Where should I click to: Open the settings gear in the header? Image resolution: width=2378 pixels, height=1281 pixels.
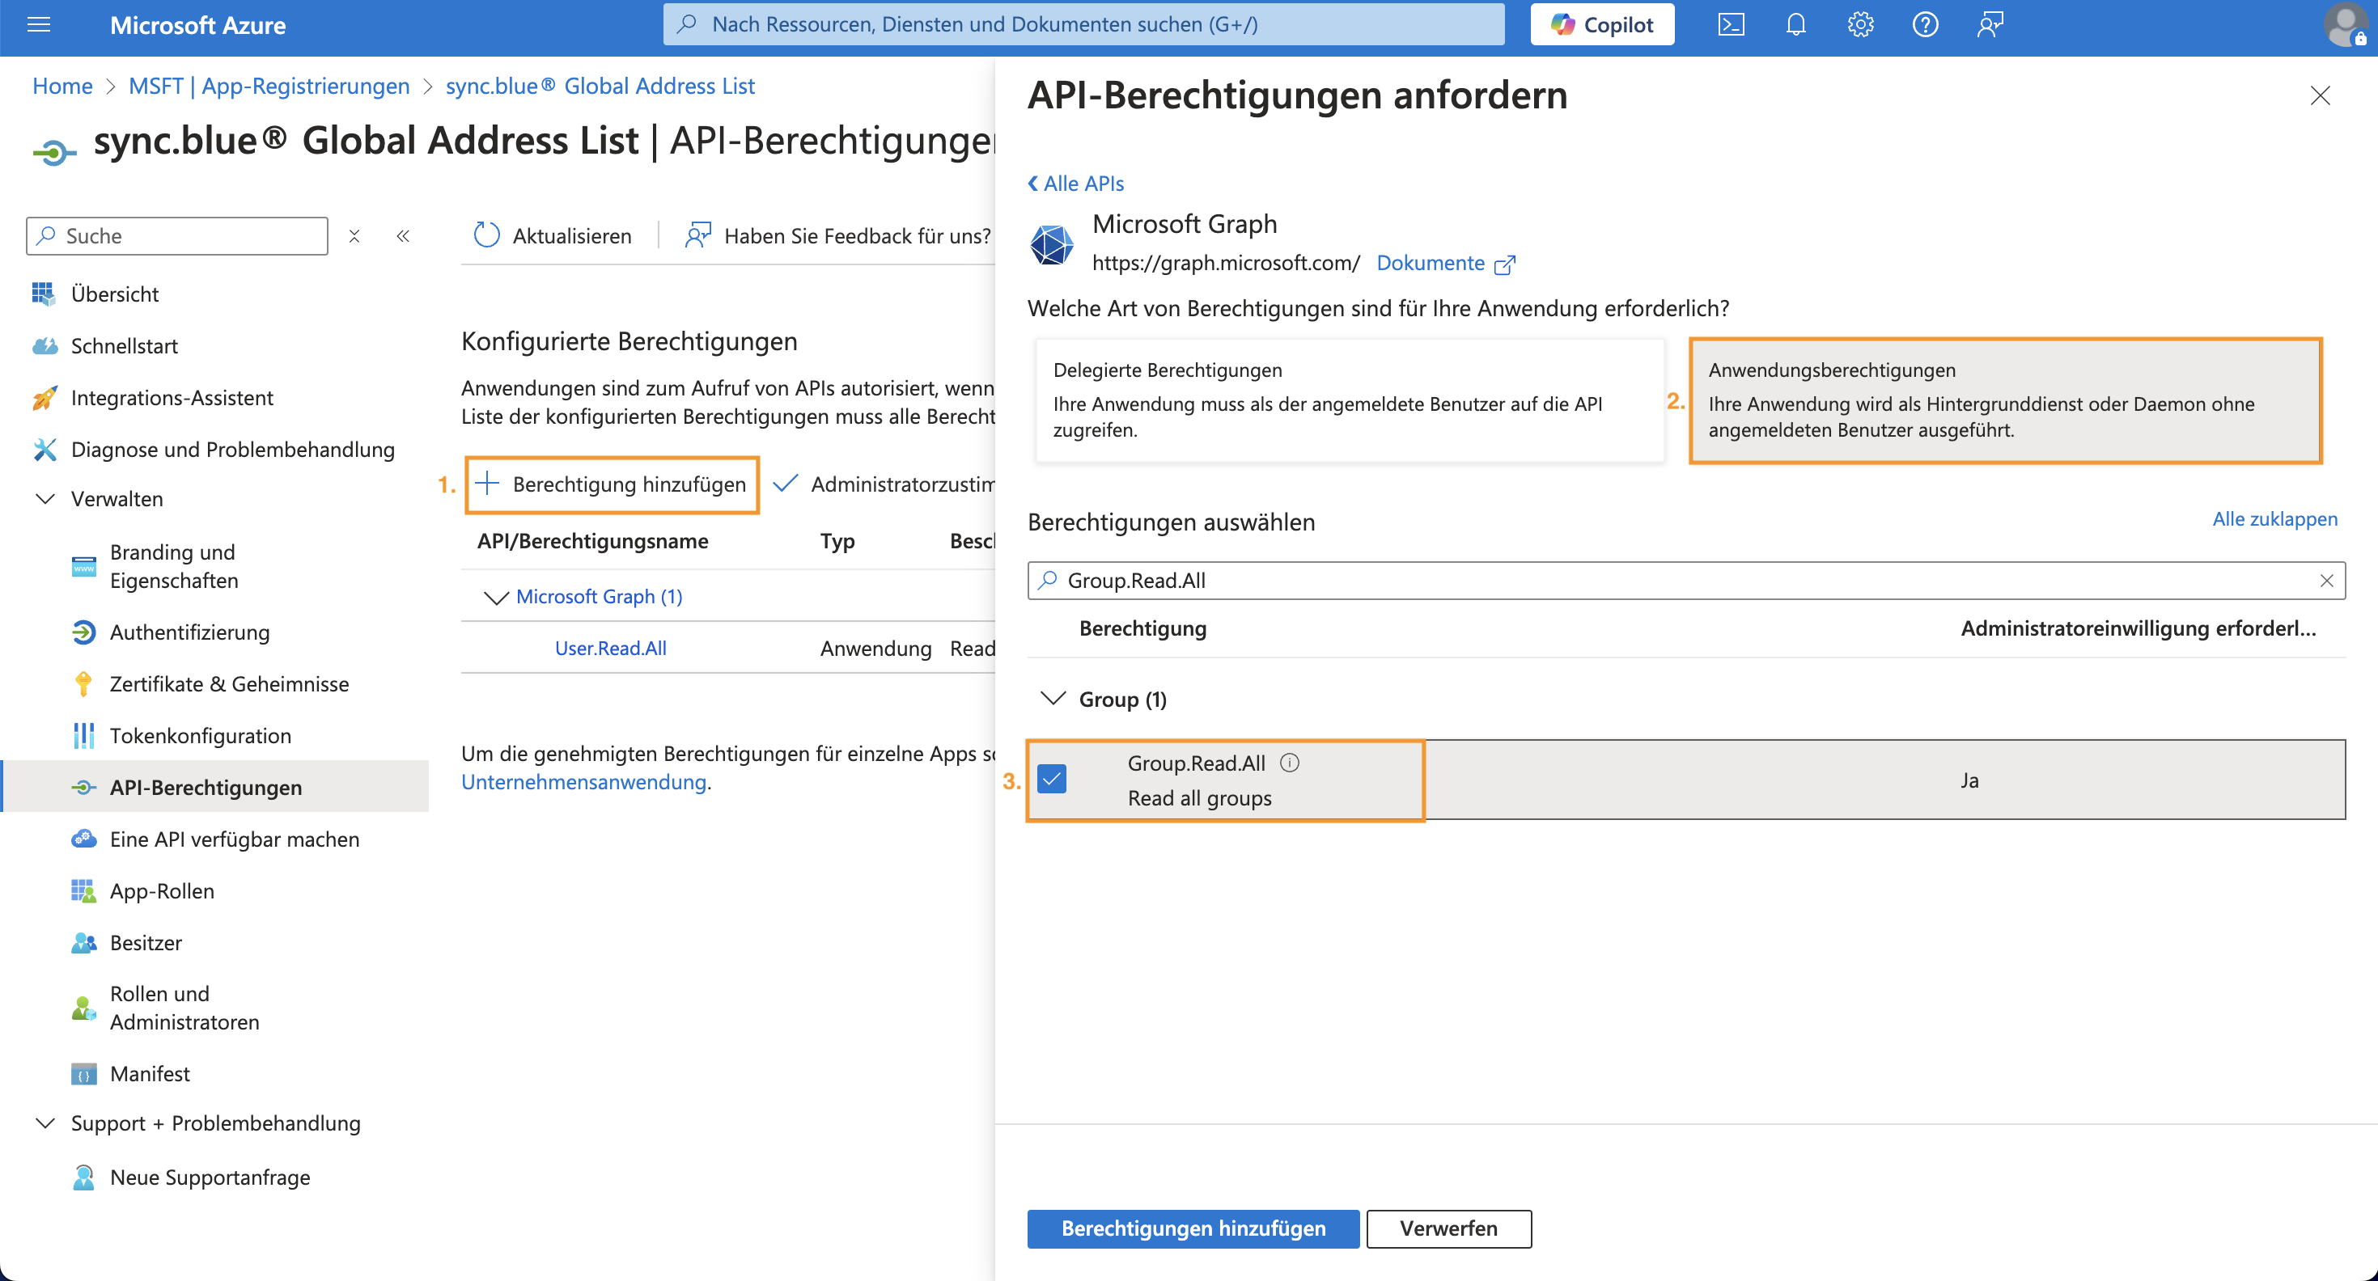coord(1860,25)
